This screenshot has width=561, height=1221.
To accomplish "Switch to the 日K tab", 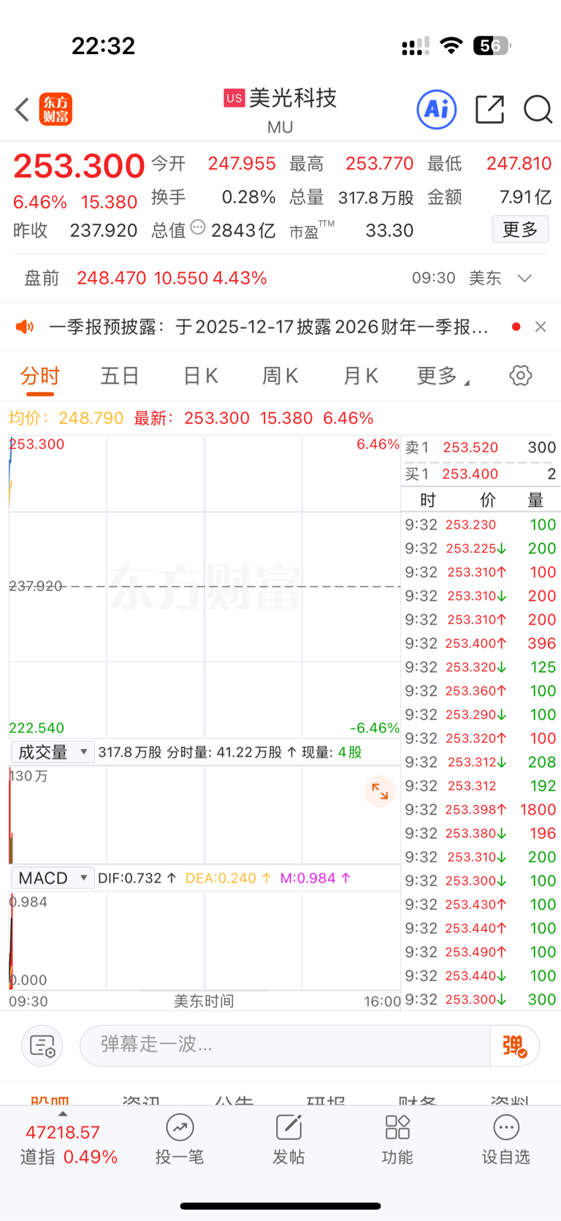I will tap(200, 376).
